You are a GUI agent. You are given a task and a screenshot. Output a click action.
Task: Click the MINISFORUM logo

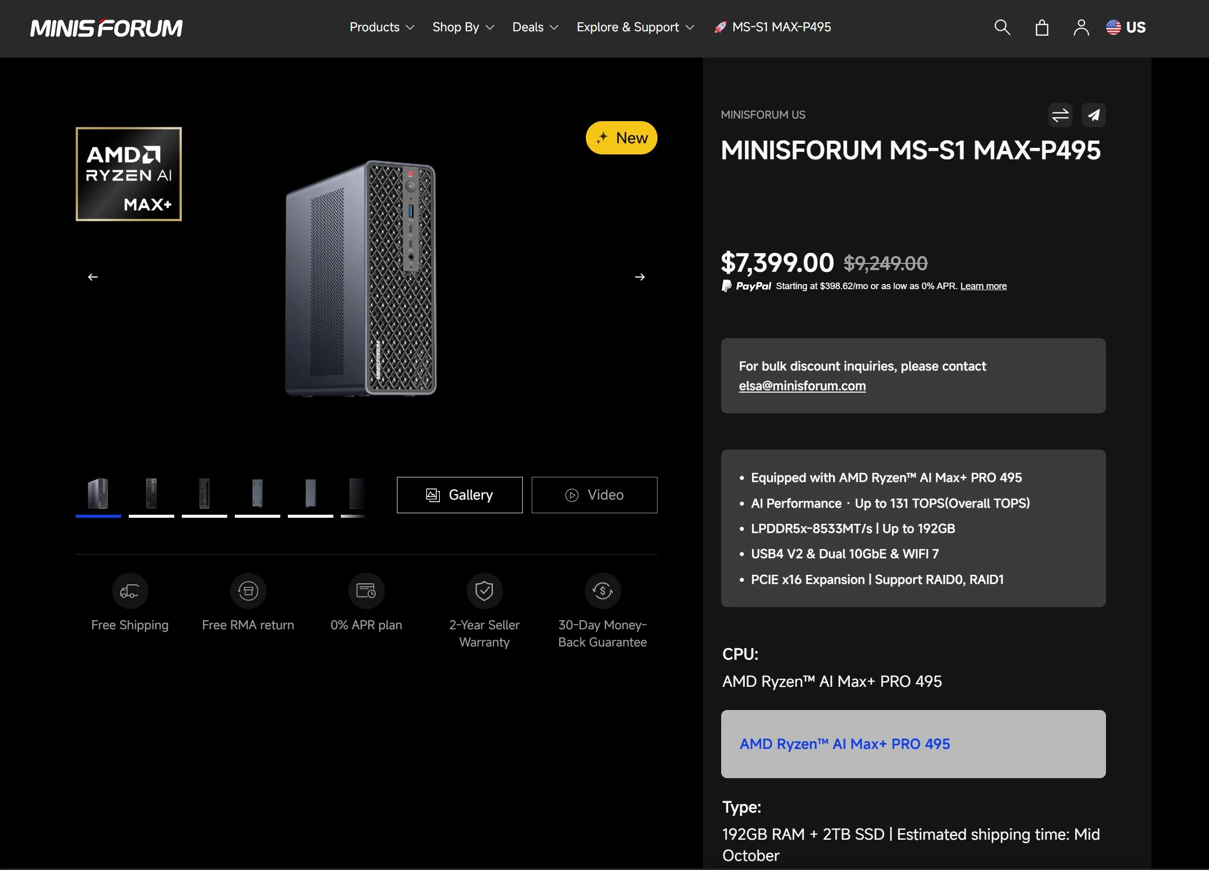[107, 28]
